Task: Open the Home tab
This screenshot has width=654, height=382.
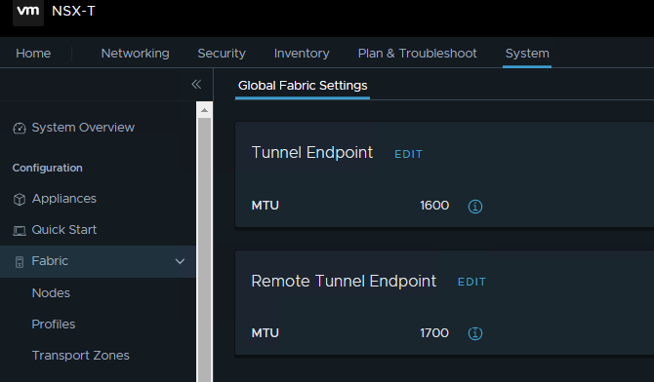Action: [x=33, y=54]
